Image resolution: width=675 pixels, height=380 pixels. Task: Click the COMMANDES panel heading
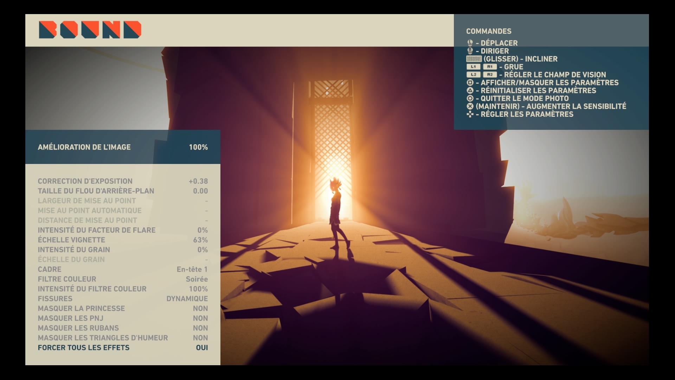pos(489,31)
